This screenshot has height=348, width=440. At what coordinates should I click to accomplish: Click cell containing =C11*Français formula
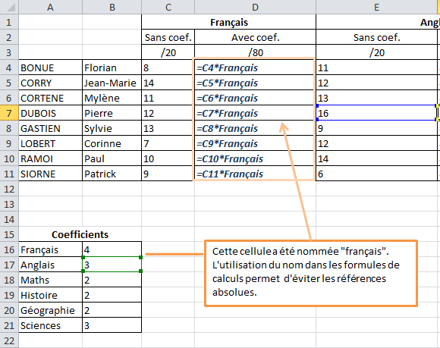point(255,174)
